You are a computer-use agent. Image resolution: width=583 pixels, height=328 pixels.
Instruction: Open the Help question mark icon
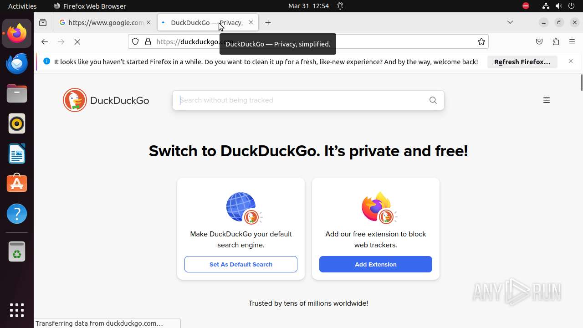click(x=17, y=214)
